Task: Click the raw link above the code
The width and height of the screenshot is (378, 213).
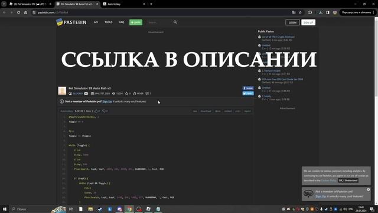Action: point(195,111)
